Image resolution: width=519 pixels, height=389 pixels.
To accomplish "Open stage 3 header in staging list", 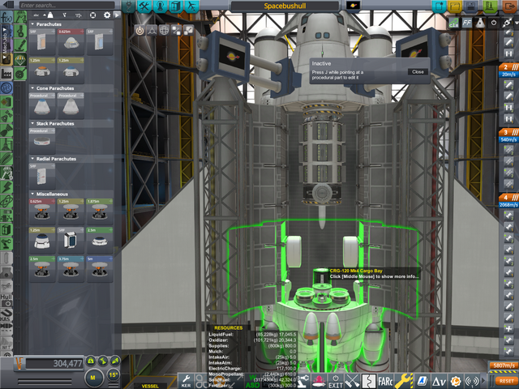I will coord(509,131).
